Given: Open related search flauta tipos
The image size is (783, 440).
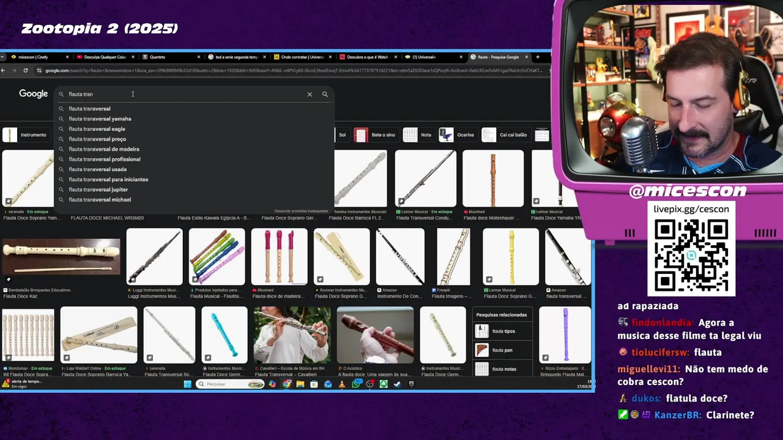Looking at the screenshot, I should tap(503, 331).
